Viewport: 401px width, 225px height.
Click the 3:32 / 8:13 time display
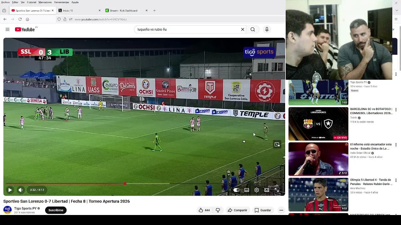37,190
